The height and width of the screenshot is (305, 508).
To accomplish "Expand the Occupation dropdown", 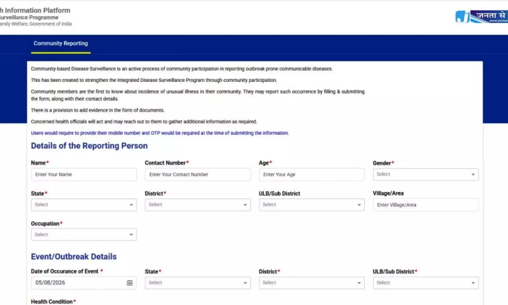I will 84,235.
